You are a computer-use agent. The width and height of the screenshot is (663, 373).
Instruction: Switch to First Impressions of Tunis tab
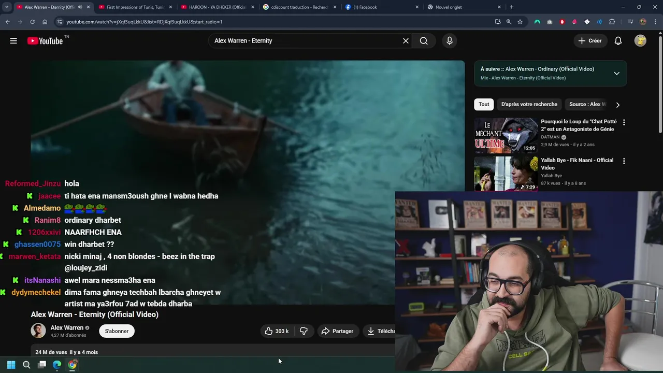(x=135, y=7)
